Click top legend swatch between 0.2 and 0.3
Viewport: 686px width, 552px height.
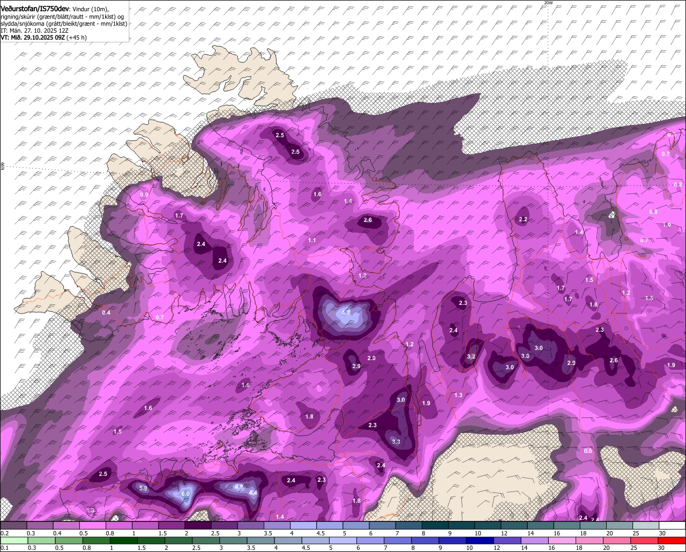coord(13,525)
